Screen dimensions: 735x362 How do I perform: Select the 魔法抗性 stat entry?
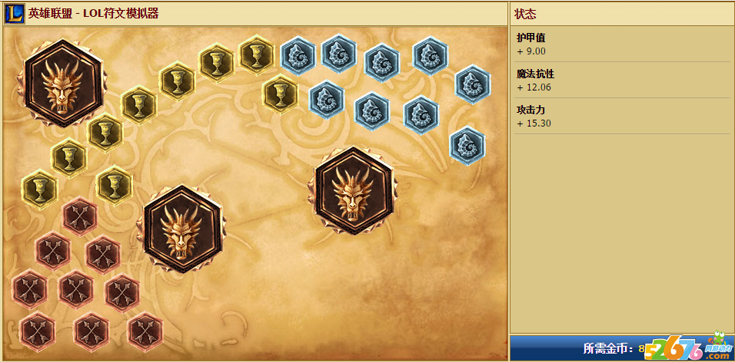(623, 81)
